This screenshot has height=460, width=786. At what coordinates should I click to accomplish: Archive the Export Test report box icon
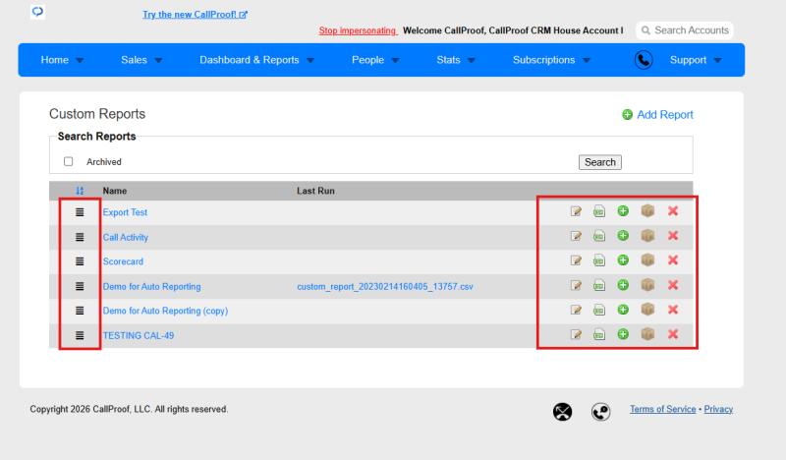pos(647,210)
